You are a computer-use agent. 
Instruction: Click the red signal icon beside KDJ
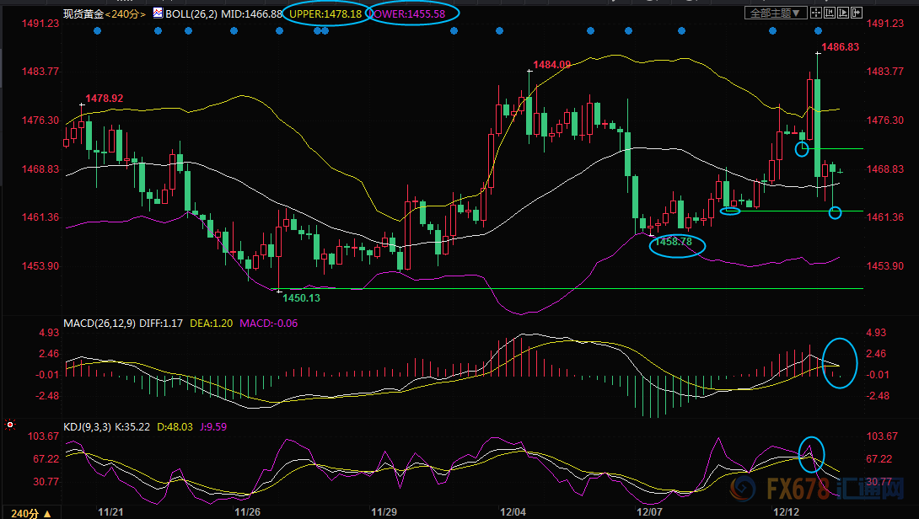pos(10,426)
